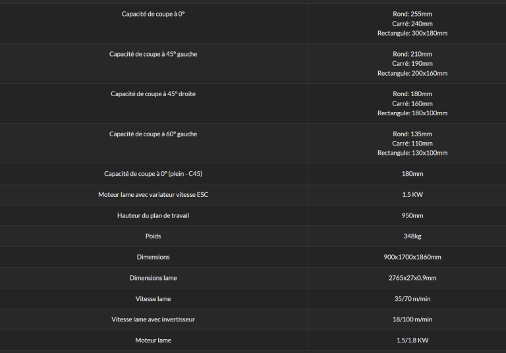Image resolution: width=506 pixels, height=353 pixels.
Task: Click the '1.5/1.8 KW' value
Action: click(412, 340)
